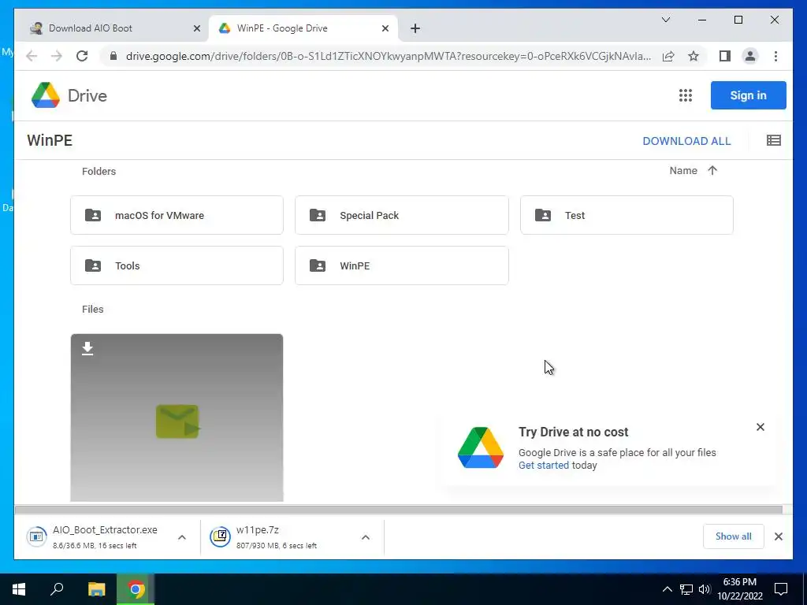Image resolution: width=807 pixels, height=605 pixels.
Task: Click the horizontal scrollbar
Action: point(398,510)
